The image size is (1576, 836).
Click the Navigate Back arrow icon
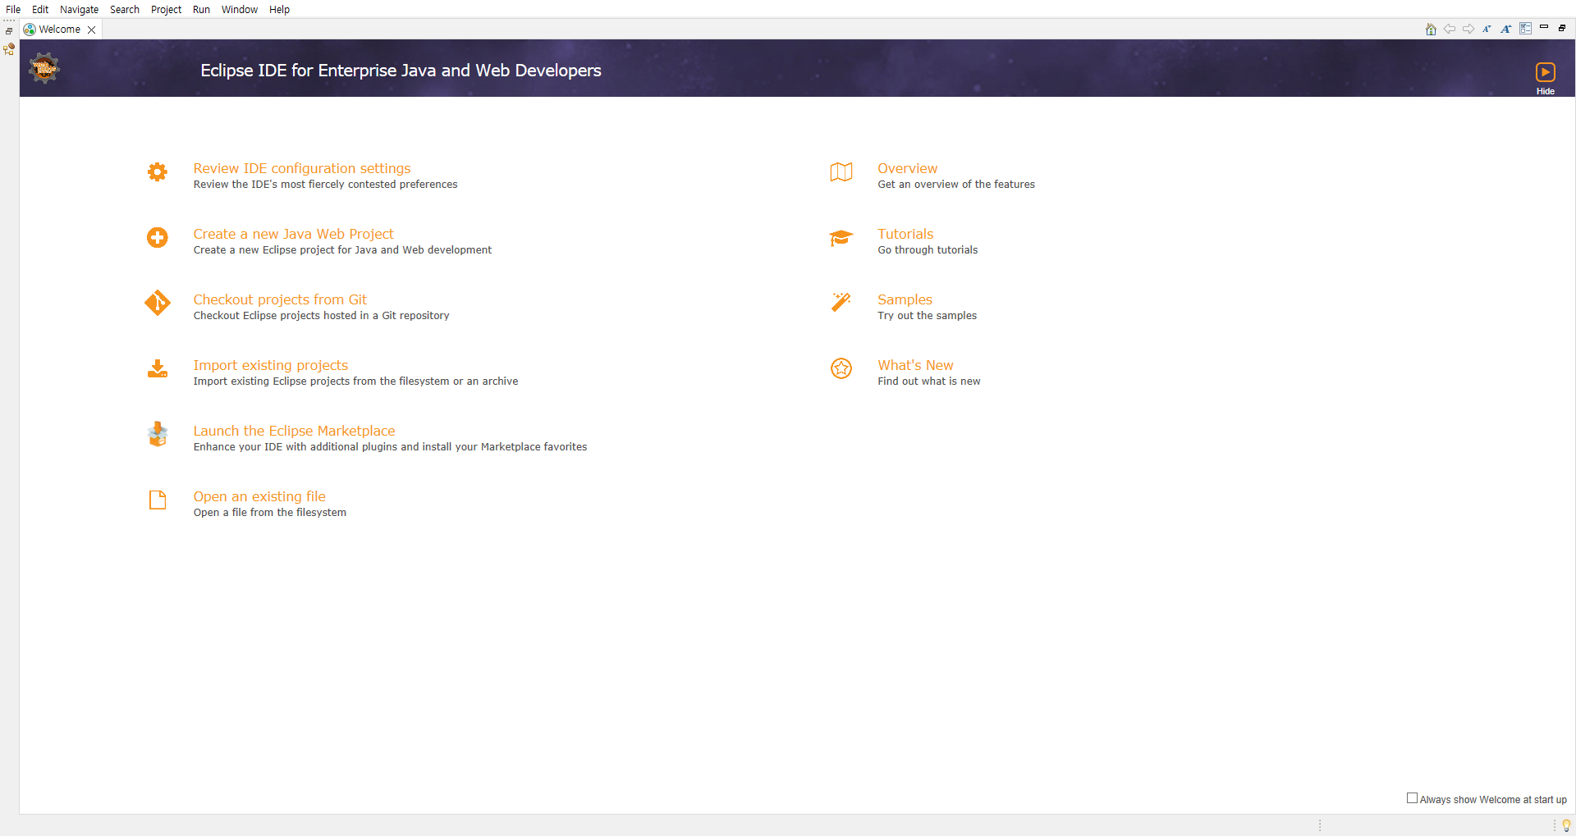pyautogui.click(x=1450, y=29)
